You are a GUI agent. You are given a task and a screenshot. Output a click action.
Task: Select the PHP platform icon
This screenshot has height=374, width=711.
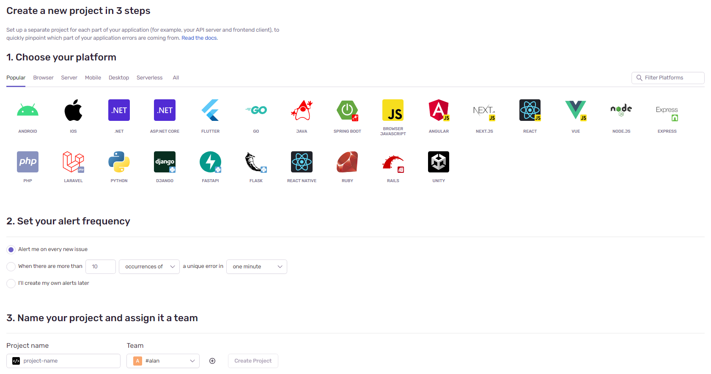click(27, 162)
